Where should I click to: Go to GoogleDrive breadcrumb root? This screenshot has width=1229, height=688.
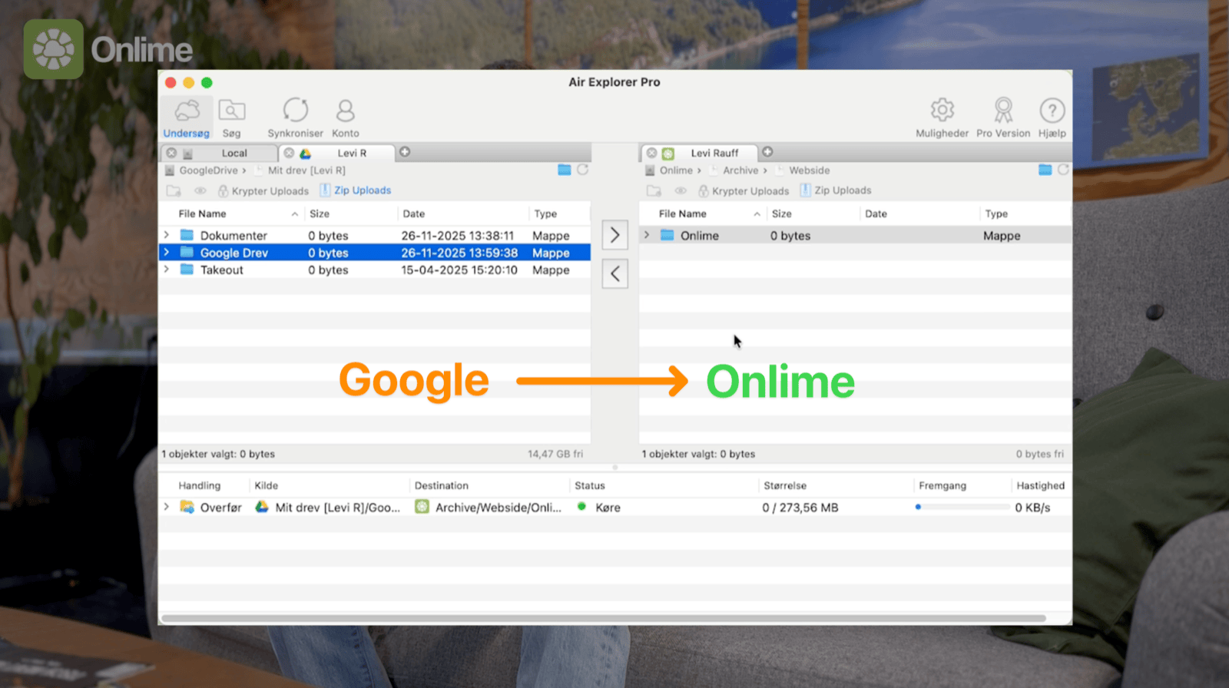coord(208,170)
